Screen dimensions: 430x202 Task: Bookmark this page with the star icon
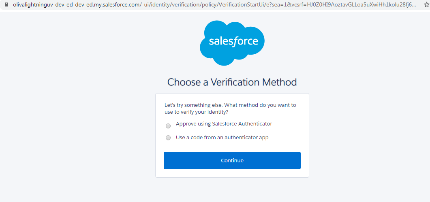click(x=426, y=5)
